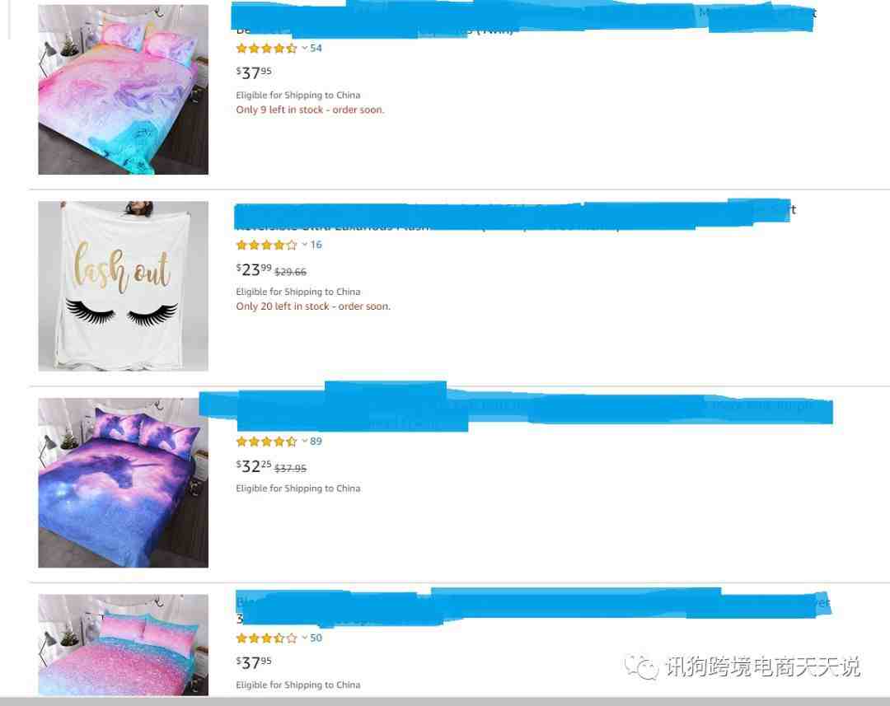The height and width of the screenshot is (706, 890).
Task: Expand rating dropdown arrow next to 16
Action: (304, 245)
